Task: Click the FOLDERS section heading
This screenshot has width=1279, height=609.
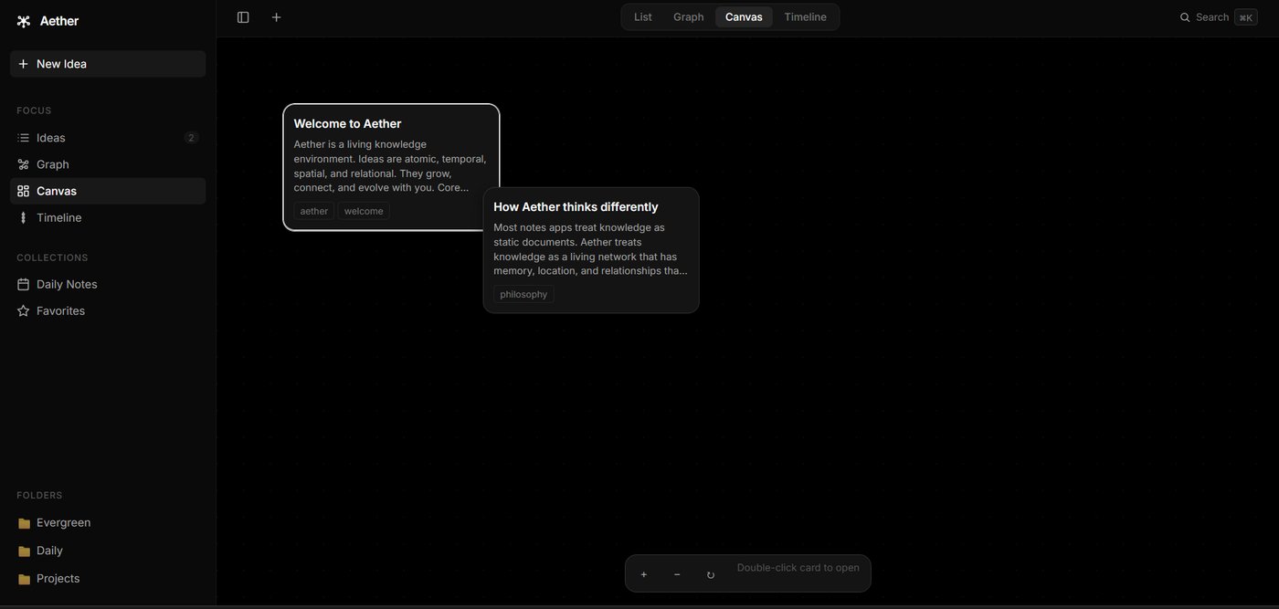Action: (x=39, y=496)
